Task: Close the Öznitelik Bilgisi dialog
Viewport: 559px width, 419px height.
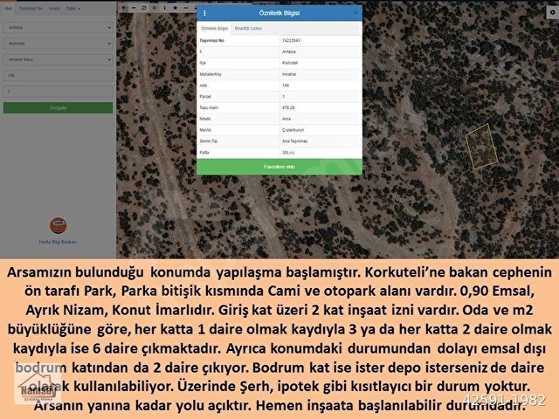Action: click(x=355, y=13)
